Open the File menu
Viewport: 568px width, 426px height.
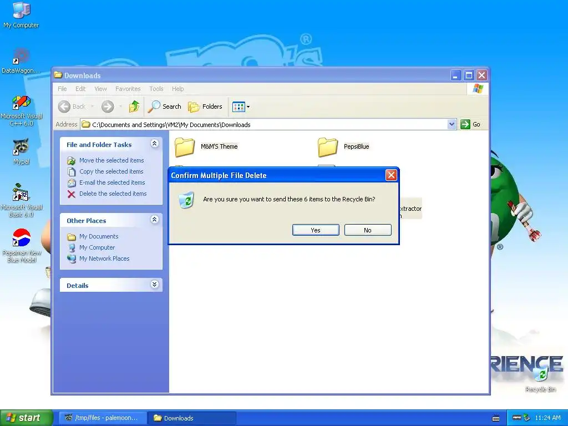[x=62, y=89]
